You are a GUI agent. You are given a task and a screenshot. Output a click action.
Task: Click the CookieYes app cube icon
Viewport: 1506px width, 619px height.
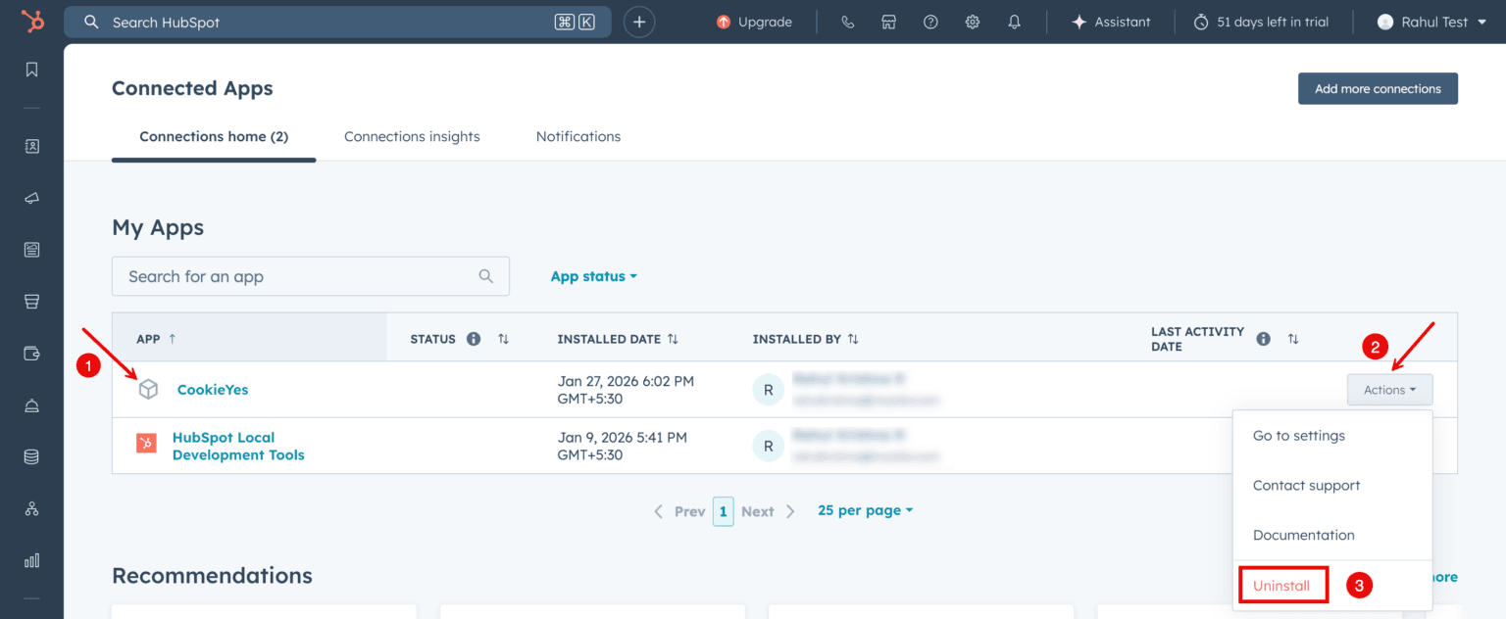[x=148, y=390]
